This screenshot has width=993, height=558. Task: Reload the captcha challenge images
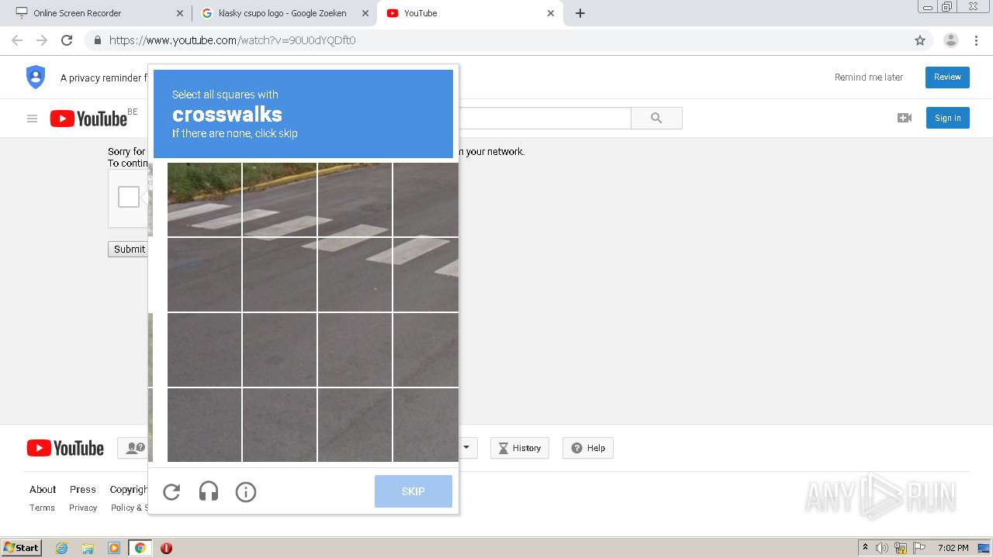171,492
